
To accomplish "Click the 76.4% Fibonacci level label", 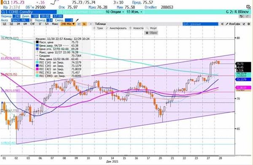I will pos(10,38).
